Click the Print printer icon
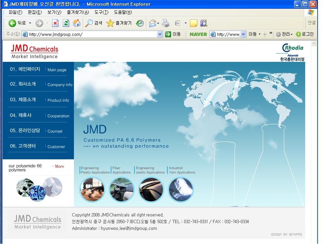 [x=166, y=23]
